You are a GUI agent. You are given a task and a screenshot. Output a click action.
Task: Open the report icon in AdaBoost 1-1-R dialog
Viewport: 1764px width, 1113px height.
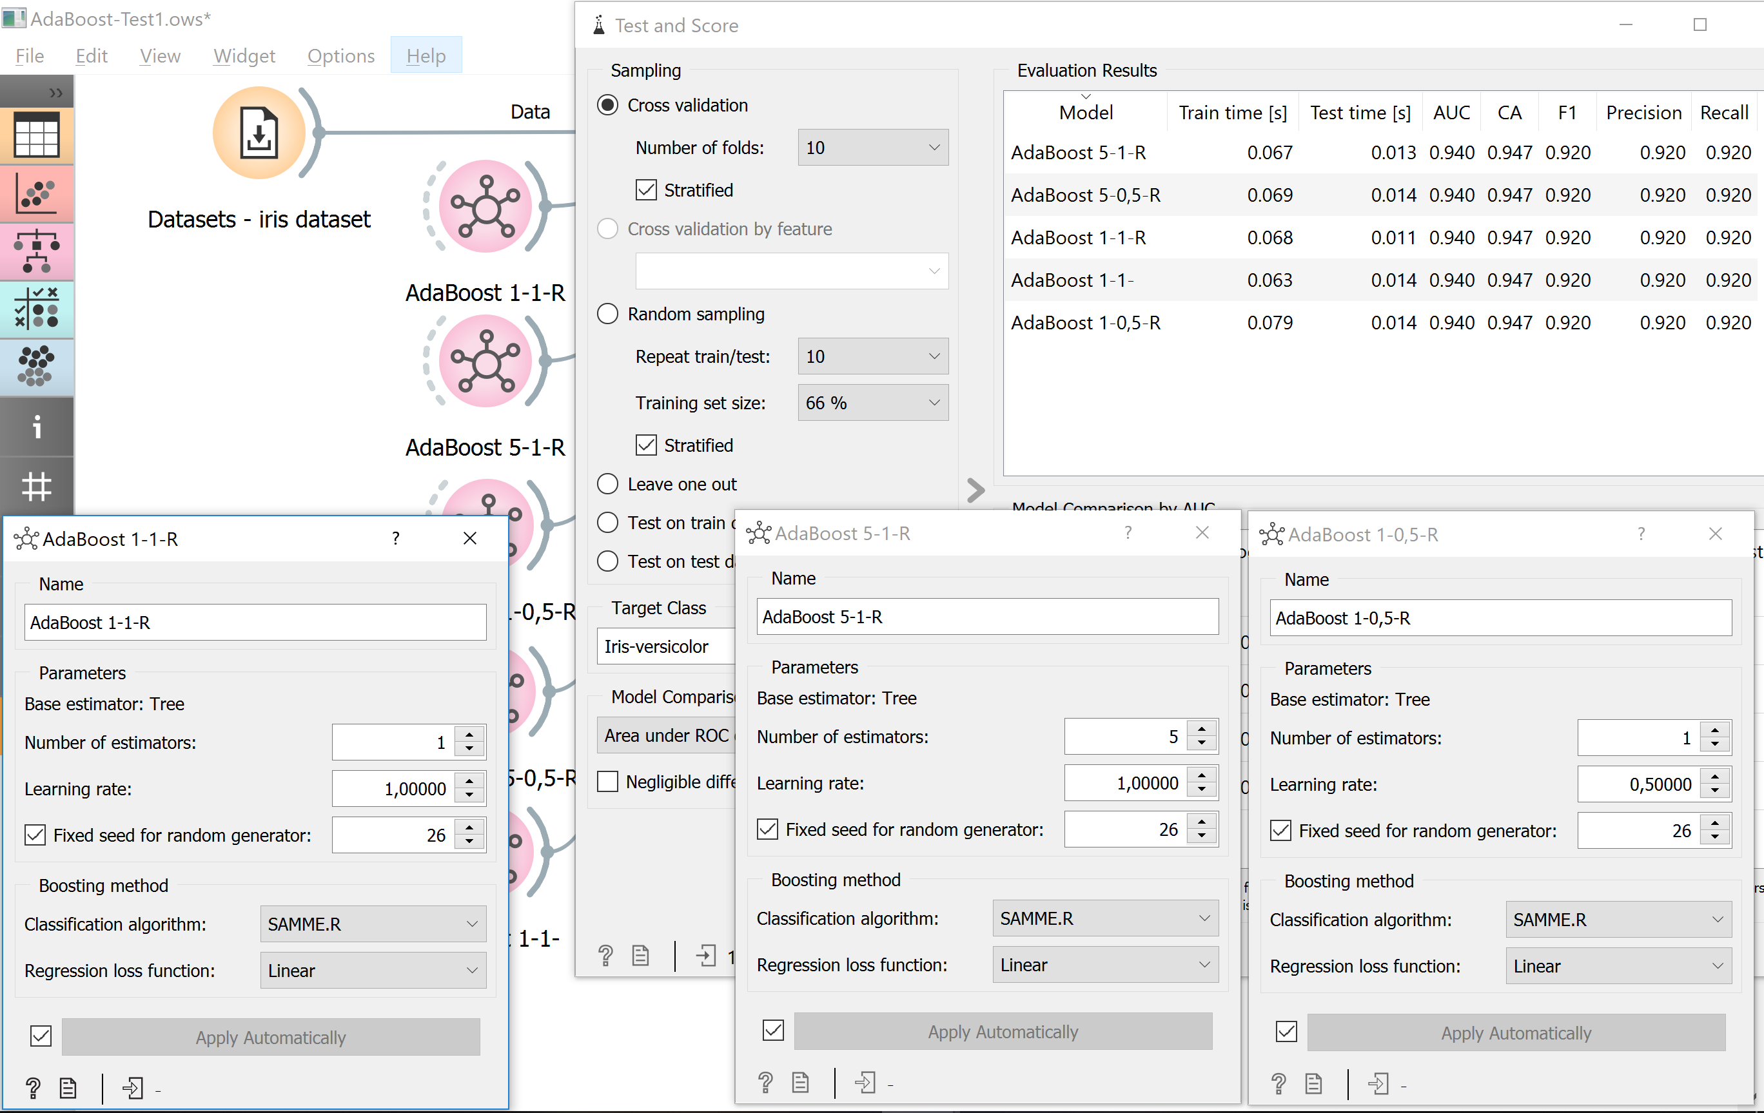(x=68, y=1088)
